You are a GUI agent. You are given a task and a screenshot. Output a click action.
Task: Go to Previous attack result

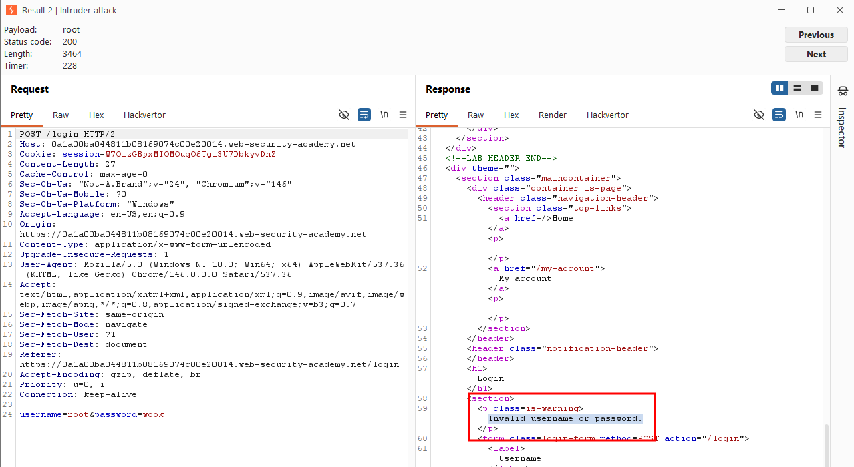(x=816, y=35)
